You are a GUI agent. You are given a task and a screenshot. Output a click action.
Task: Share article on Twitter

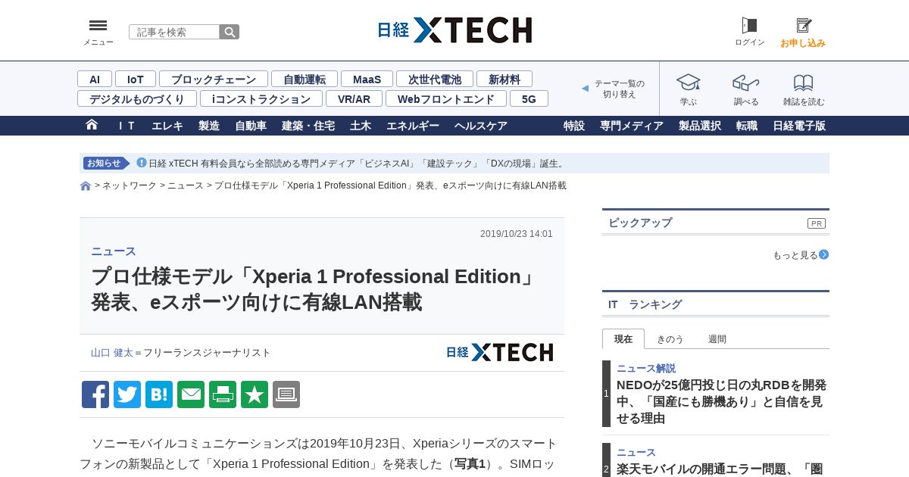click(x=127, y=394)
